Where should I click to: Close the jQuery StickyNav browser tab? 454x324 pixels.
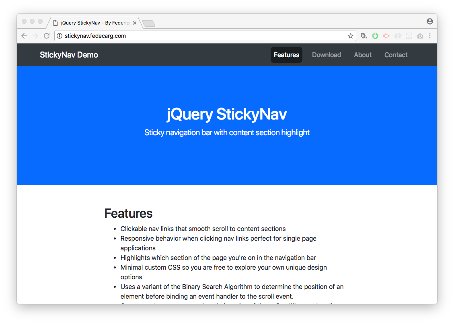coord(135,23)
